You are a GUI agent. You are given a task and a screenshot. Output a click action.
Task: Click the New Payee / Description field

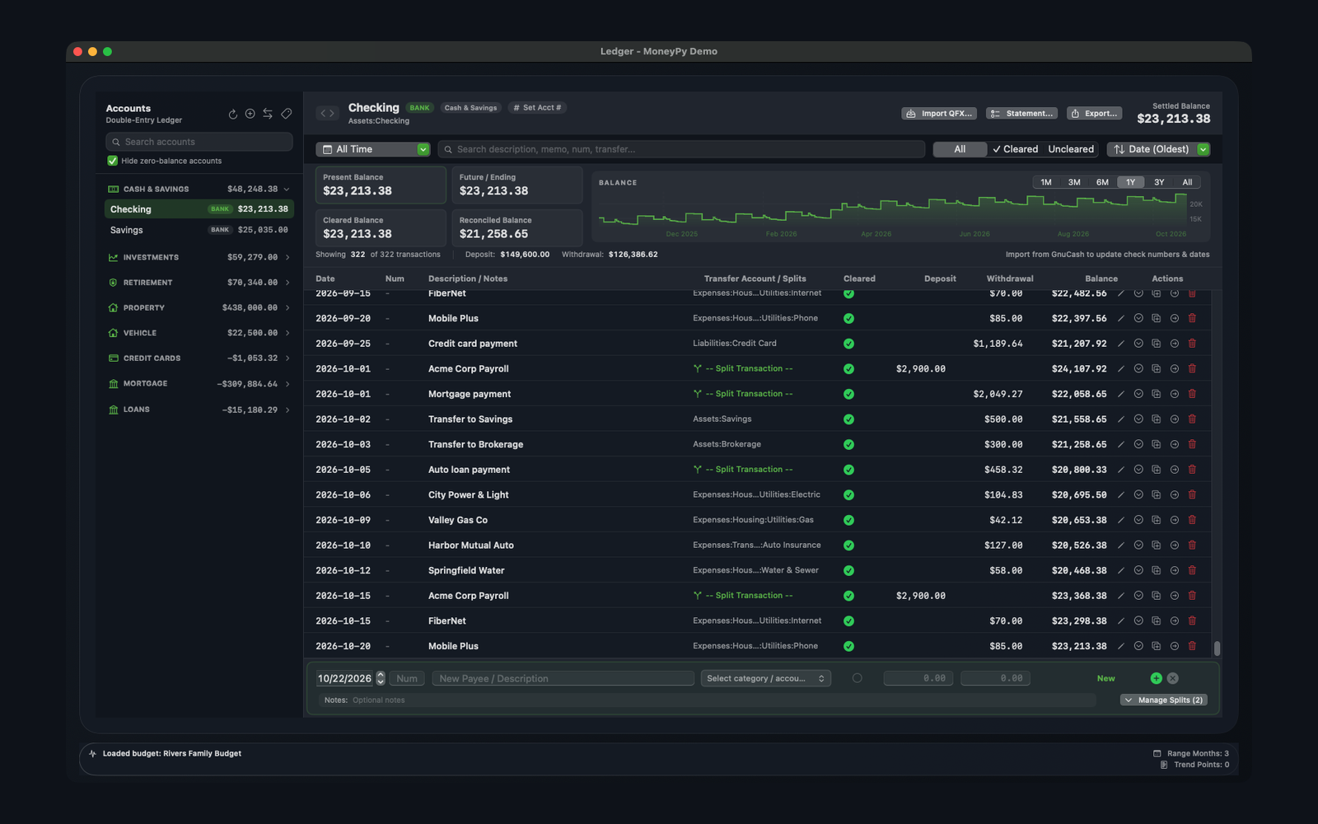(563, 678)
